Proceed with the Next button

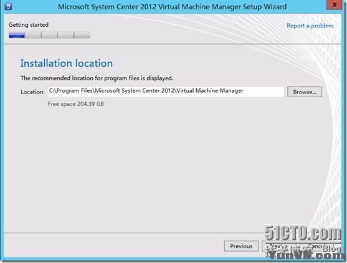279,246
